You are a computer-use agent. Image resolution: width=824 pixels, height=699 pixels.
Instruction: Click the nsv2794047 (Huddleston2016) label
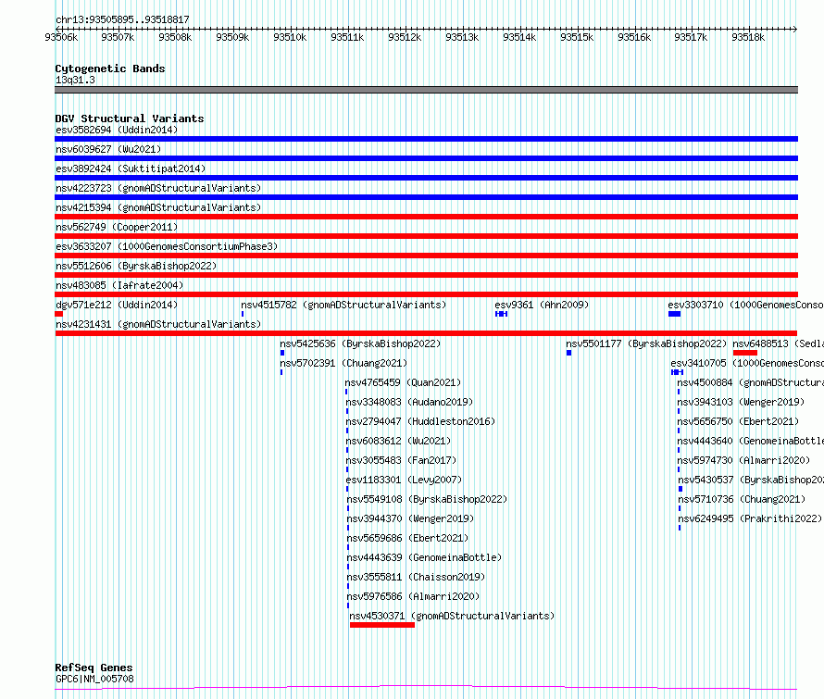[420, 421]
